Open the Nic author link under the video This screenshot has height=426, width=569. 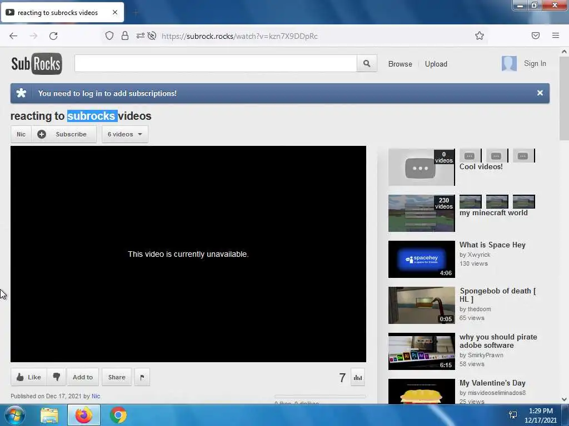tap(96, 396)
